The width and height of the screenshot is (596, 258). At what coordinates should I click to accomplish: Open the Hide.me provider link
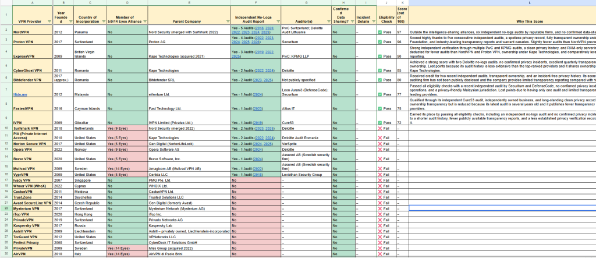[19, 94]
